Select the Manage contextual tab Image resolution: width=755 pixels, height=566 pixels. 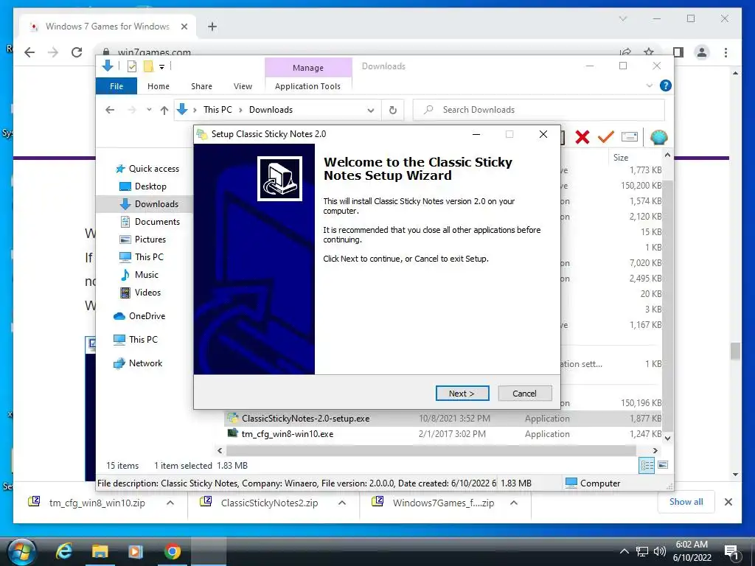[308, 68]
